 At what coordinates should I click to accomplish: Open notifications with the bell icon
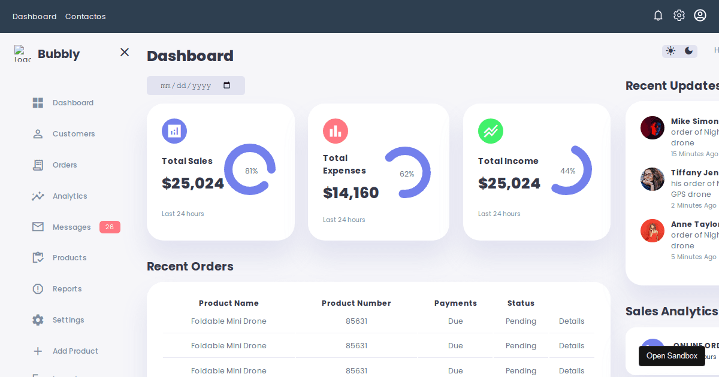click(x=658, y=16)
